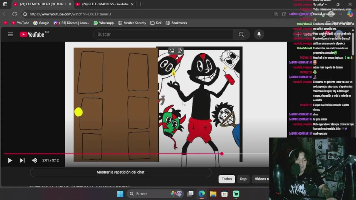Skip to the next video
This screenshot has height=200, width=356.
(x=22, y=160)
